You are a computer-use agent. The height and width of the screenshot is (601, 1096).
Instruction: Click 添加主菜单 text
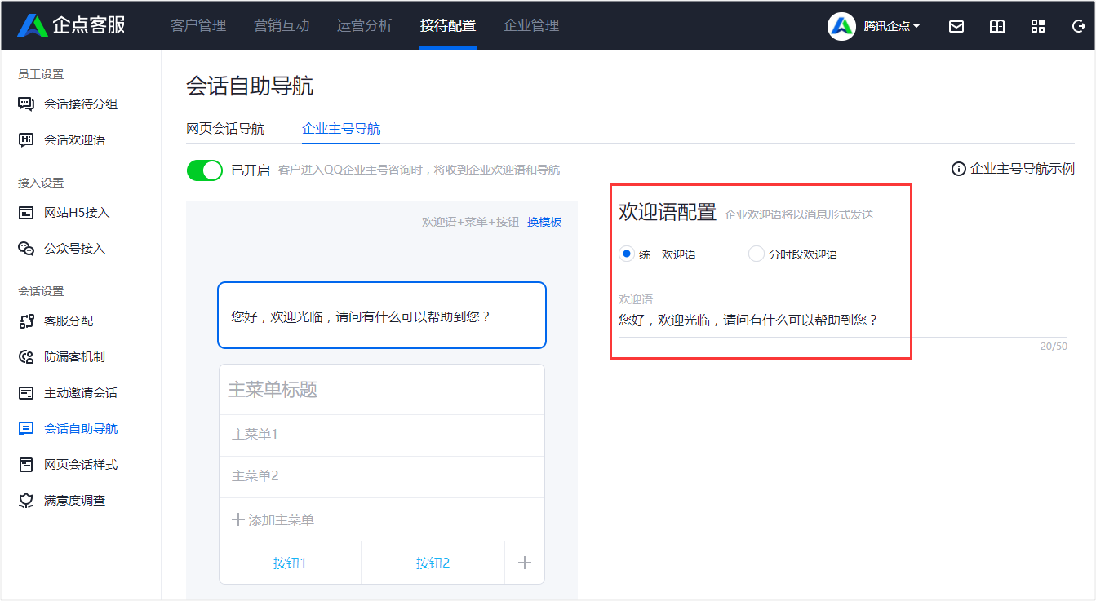coord(281,519)
